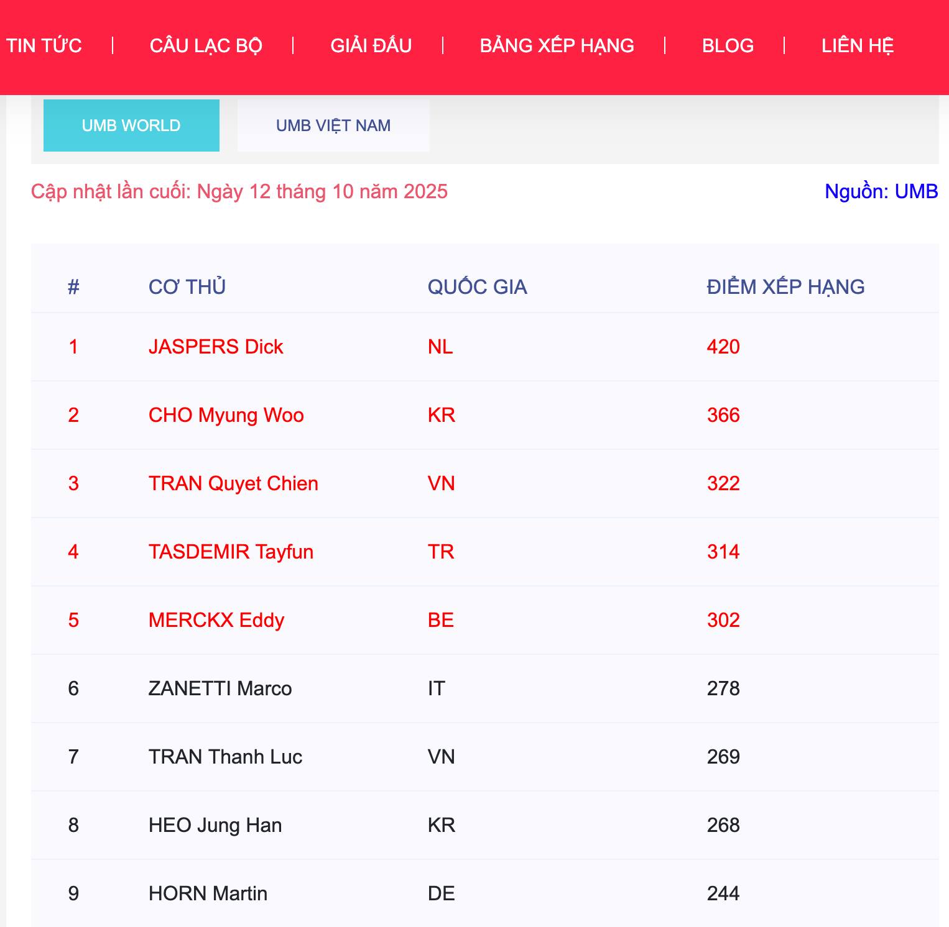
Task: Select MERCKX Eddy in the rankings
Action: (x=216, y=620)
